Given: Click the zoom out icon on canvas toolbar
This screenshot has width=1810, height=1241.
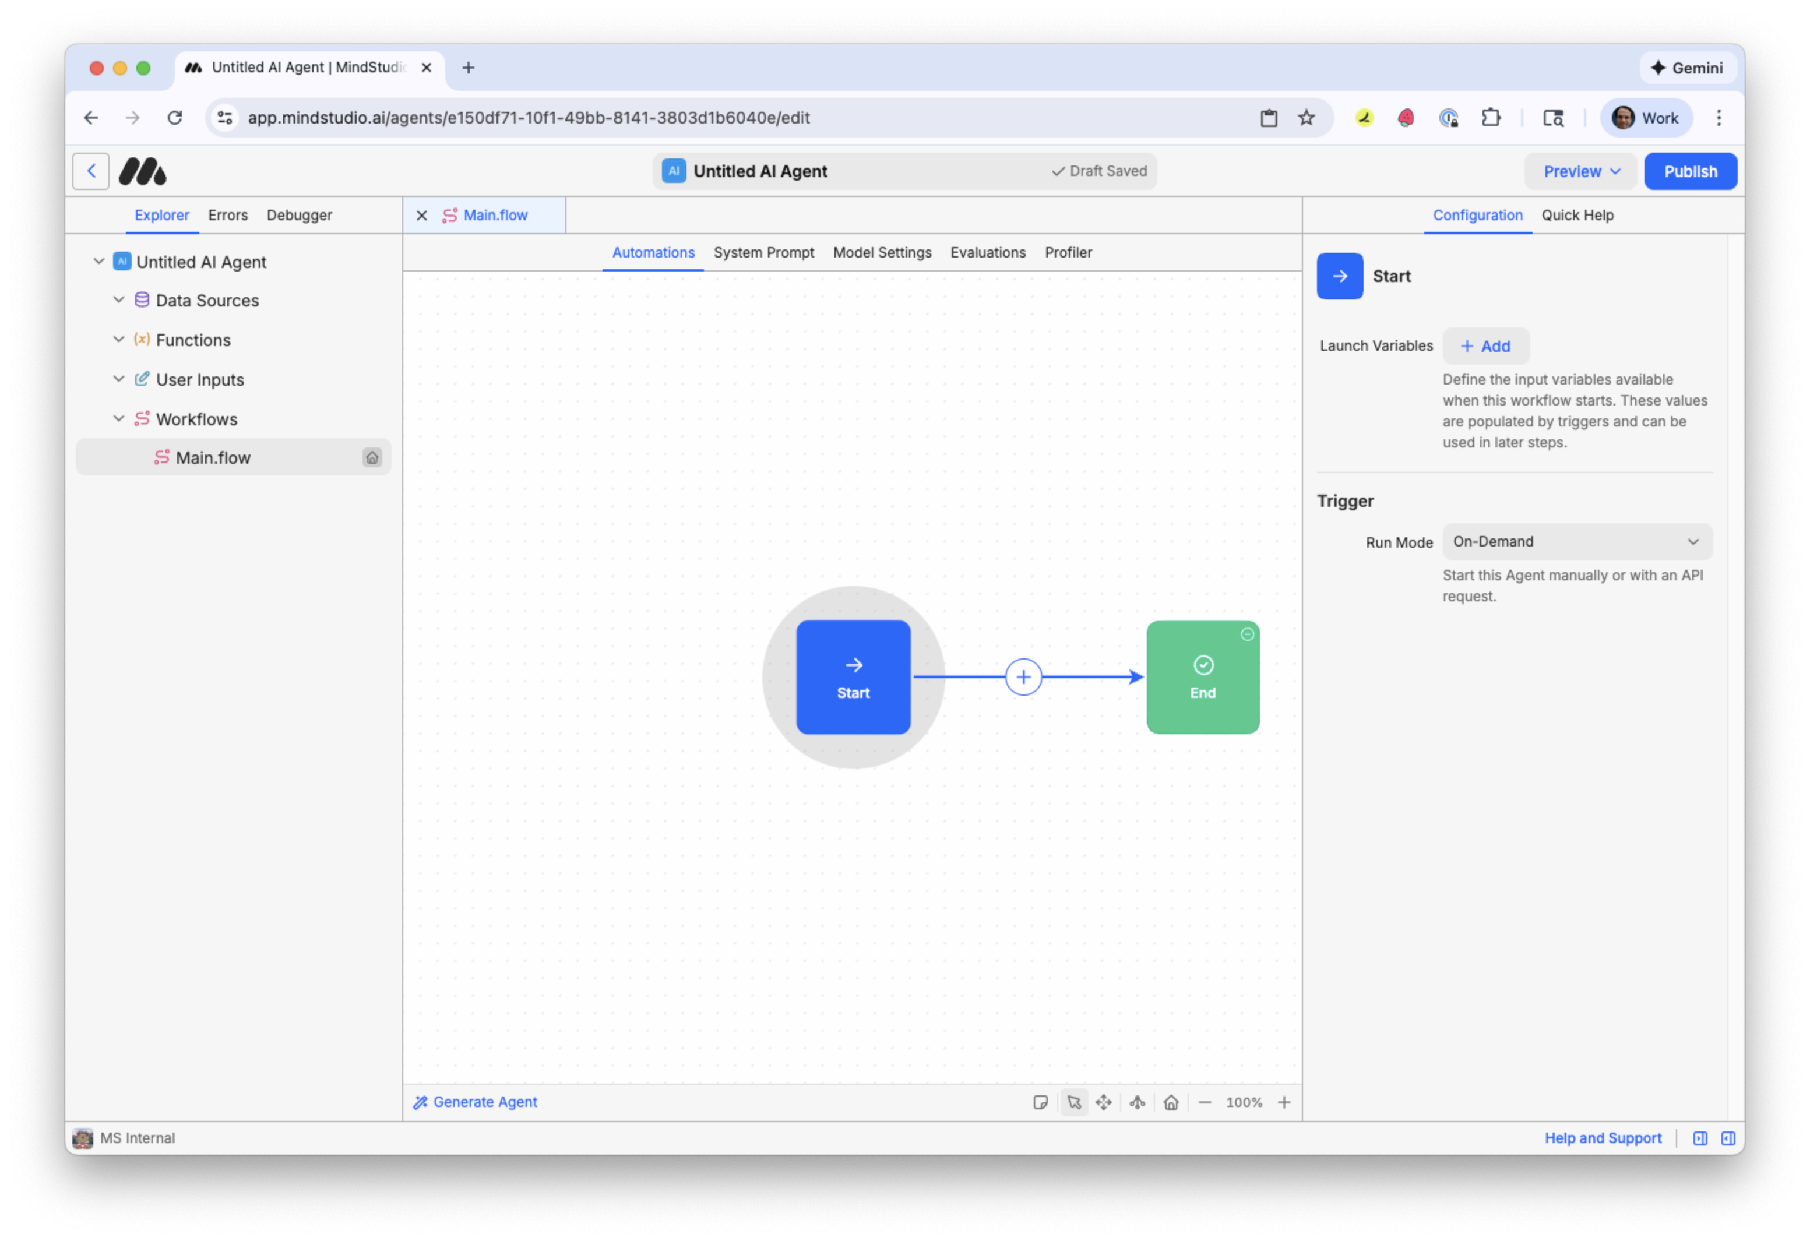Looking at the screenshot, I should pyautogui.click(x=1205, y=1102).
